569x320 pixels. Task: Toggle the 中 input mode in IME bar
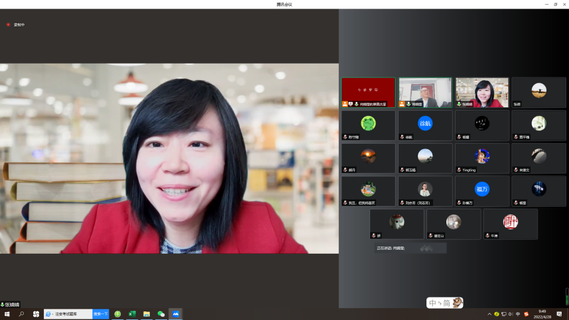tap(433, 303)
